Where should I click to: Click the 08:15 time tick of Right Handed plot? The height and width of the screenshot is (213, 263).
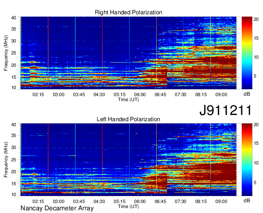tap(201, 95)
